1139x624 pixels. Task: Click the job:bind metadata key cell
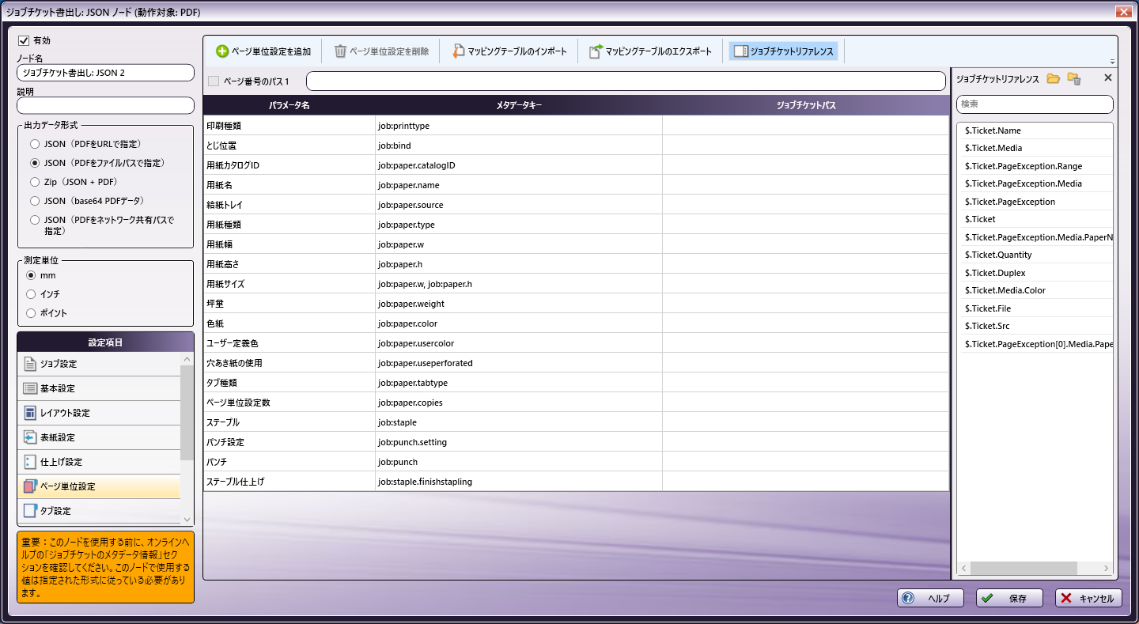pos(519,146)
